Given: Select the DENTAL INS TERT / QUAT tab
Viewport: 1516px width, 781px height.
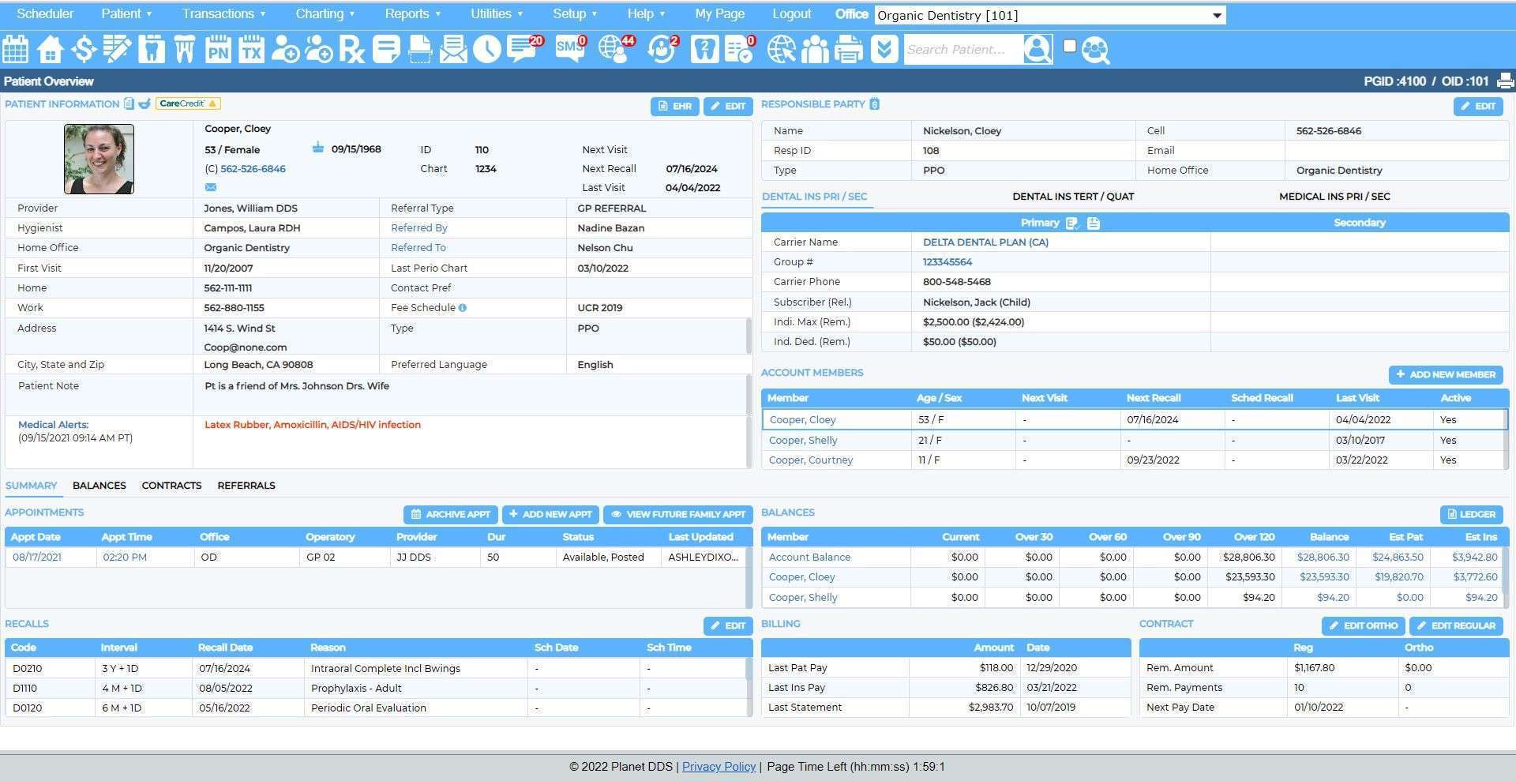Looking at the screenshot, I should 1073,197.
